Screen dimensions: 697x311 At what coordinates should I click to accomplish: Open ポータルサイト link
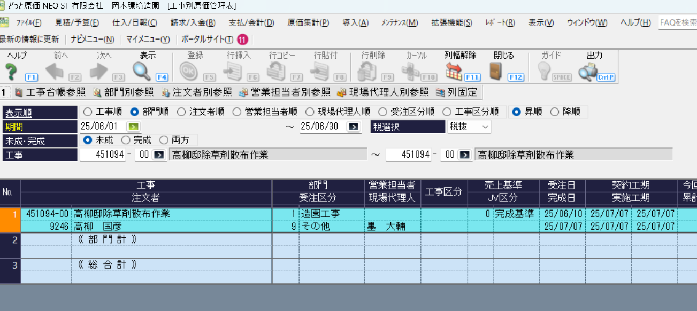click(x=207, y=40)
